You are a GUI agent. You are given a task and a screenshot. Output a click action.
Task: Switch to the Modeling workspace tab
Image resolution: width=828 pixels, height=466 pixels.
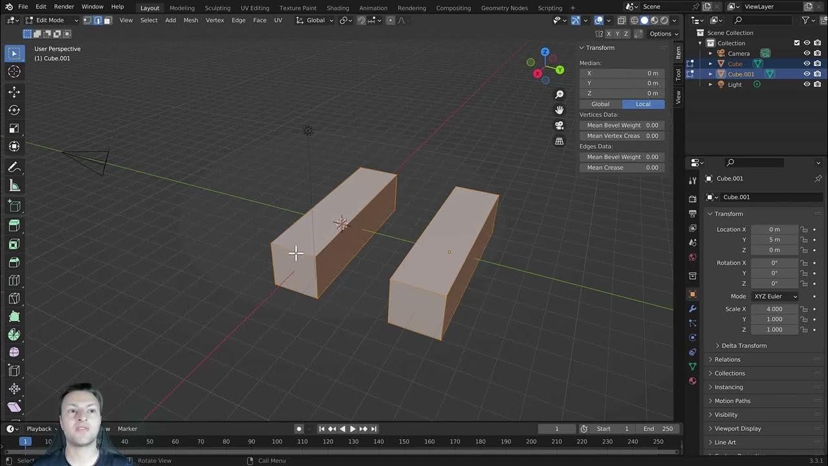click(x=182, y=8)
